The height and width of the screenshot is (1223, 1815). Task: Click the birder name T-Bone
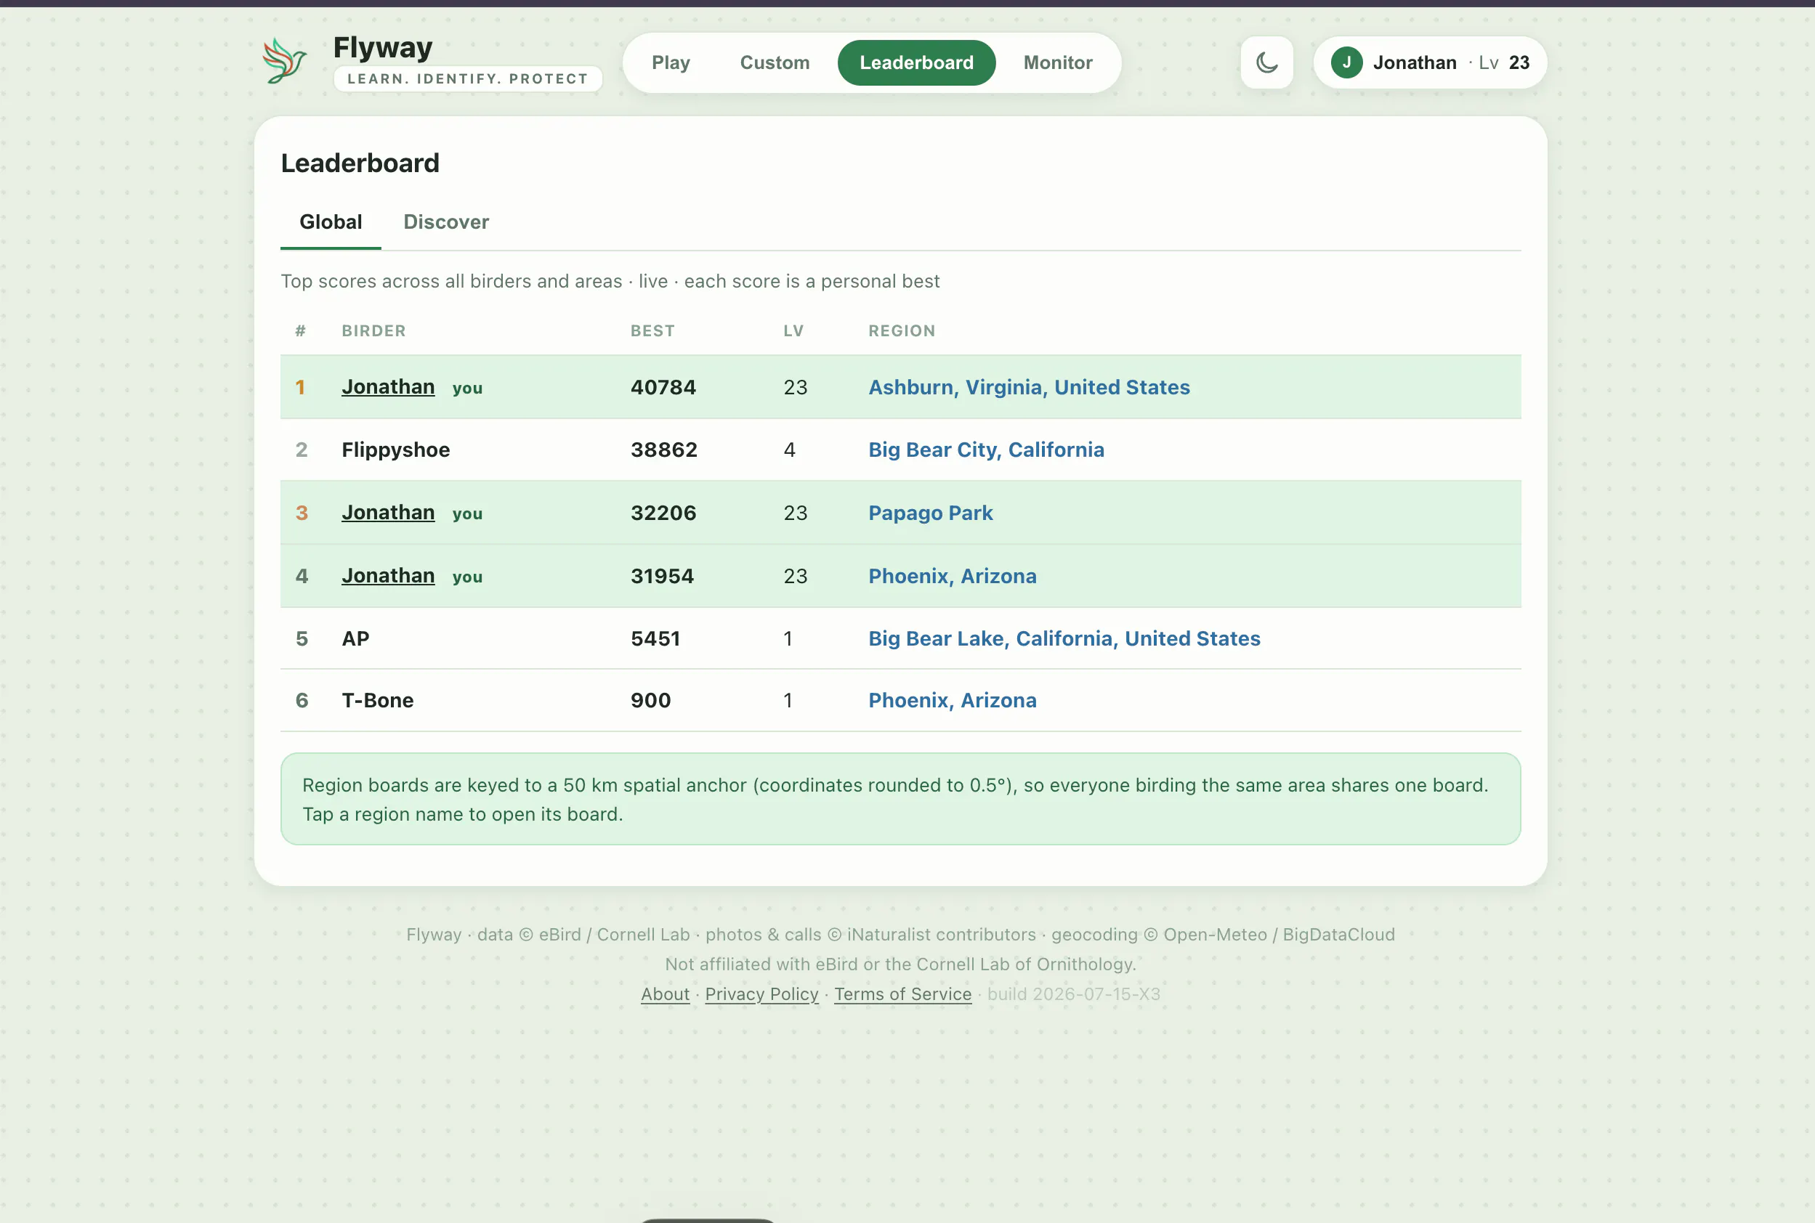pyautogui.click(x=378, y=700)
